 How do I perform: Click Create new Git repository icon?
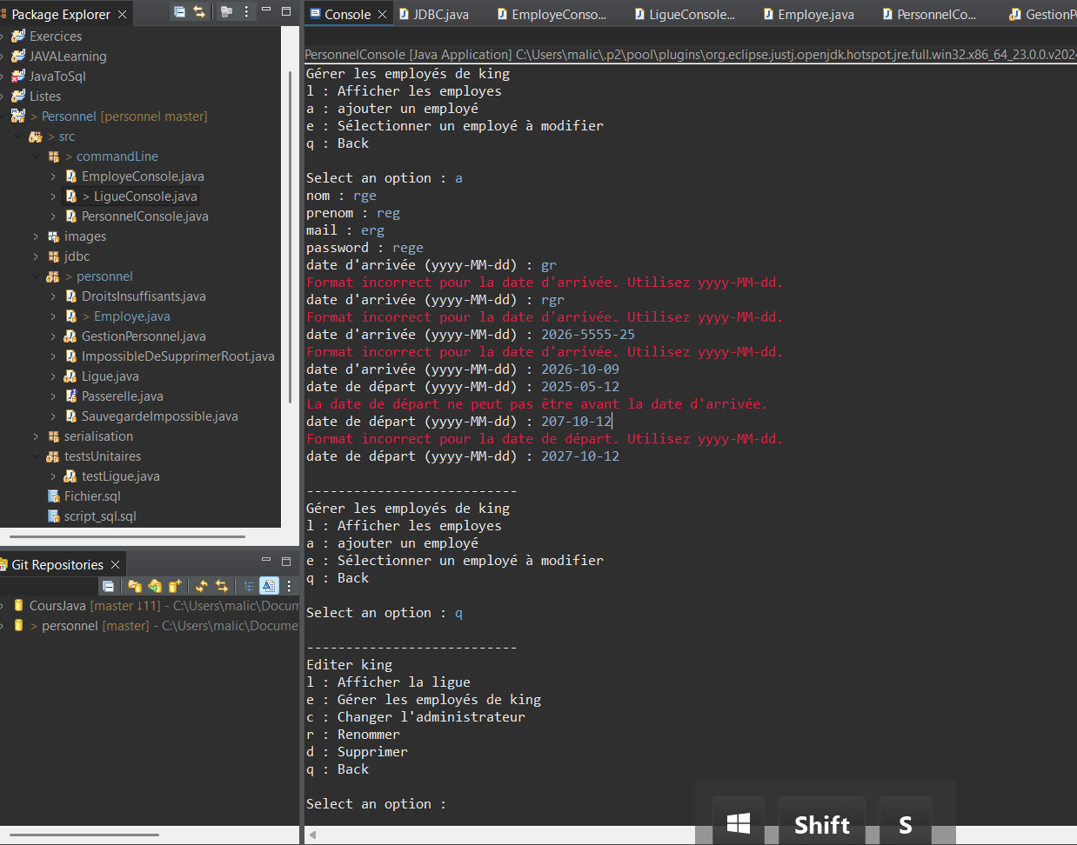(175, 586)
